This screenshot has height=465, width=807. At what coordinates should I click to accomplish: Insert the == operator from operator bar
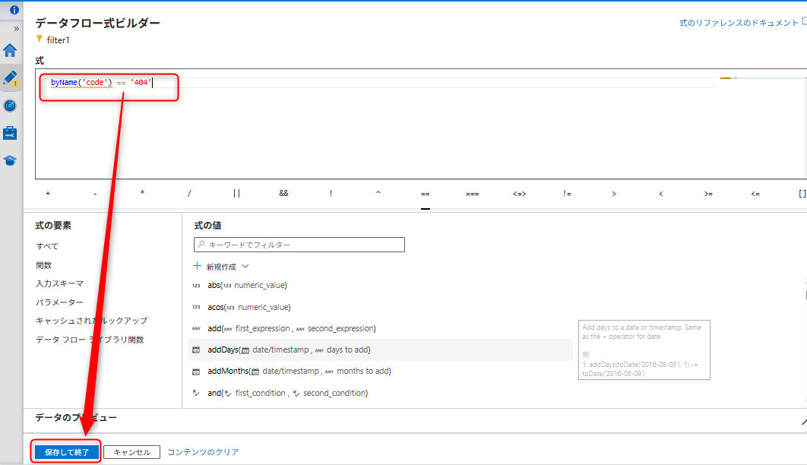[425, 194]
